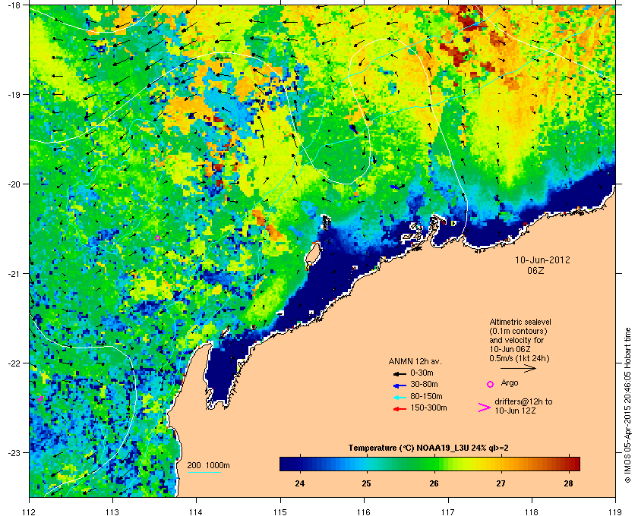This screenshot has width=638, height=516.
Task: Click the magenta drifters chevron legend symbol
Action: click(x=485, y=407)
